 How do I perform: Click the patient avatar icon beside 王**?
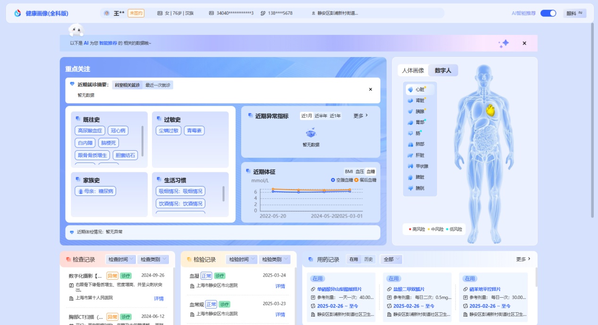107,13
